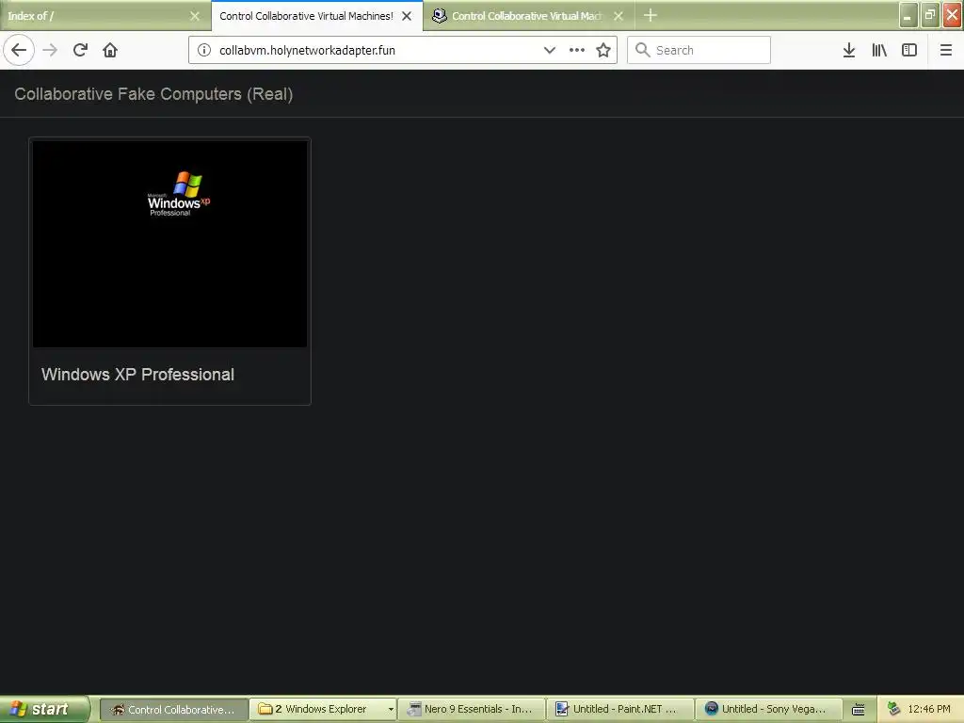The height and width of the screenshot is (723, 964).
Task: Open the Windows Explorer taskbar group
Action: click(x=324, y=709)
